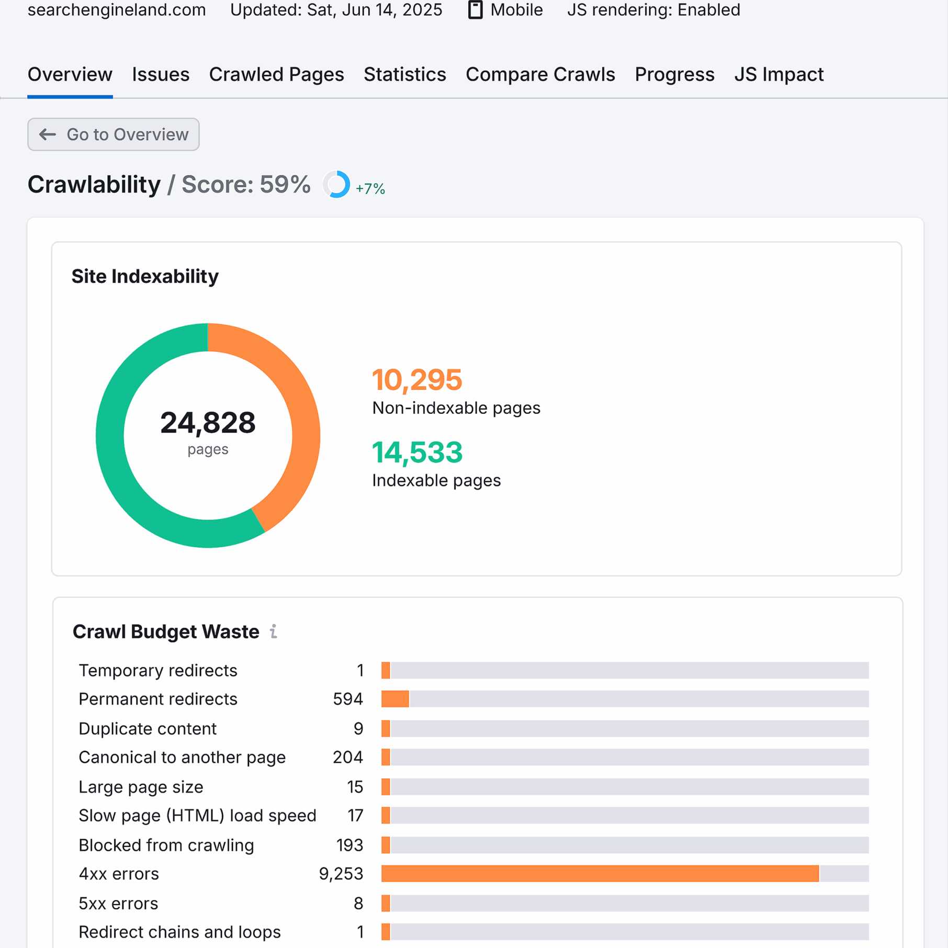Click the Permanent redirects bar
Viewport: 948px width, 948px height.
(x=395, y=699)
